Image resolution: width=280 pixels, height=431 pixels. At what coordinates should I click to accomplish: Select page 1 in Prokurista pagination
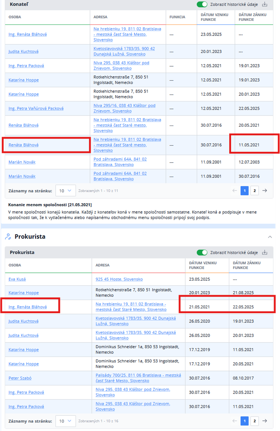click(244, 421)
